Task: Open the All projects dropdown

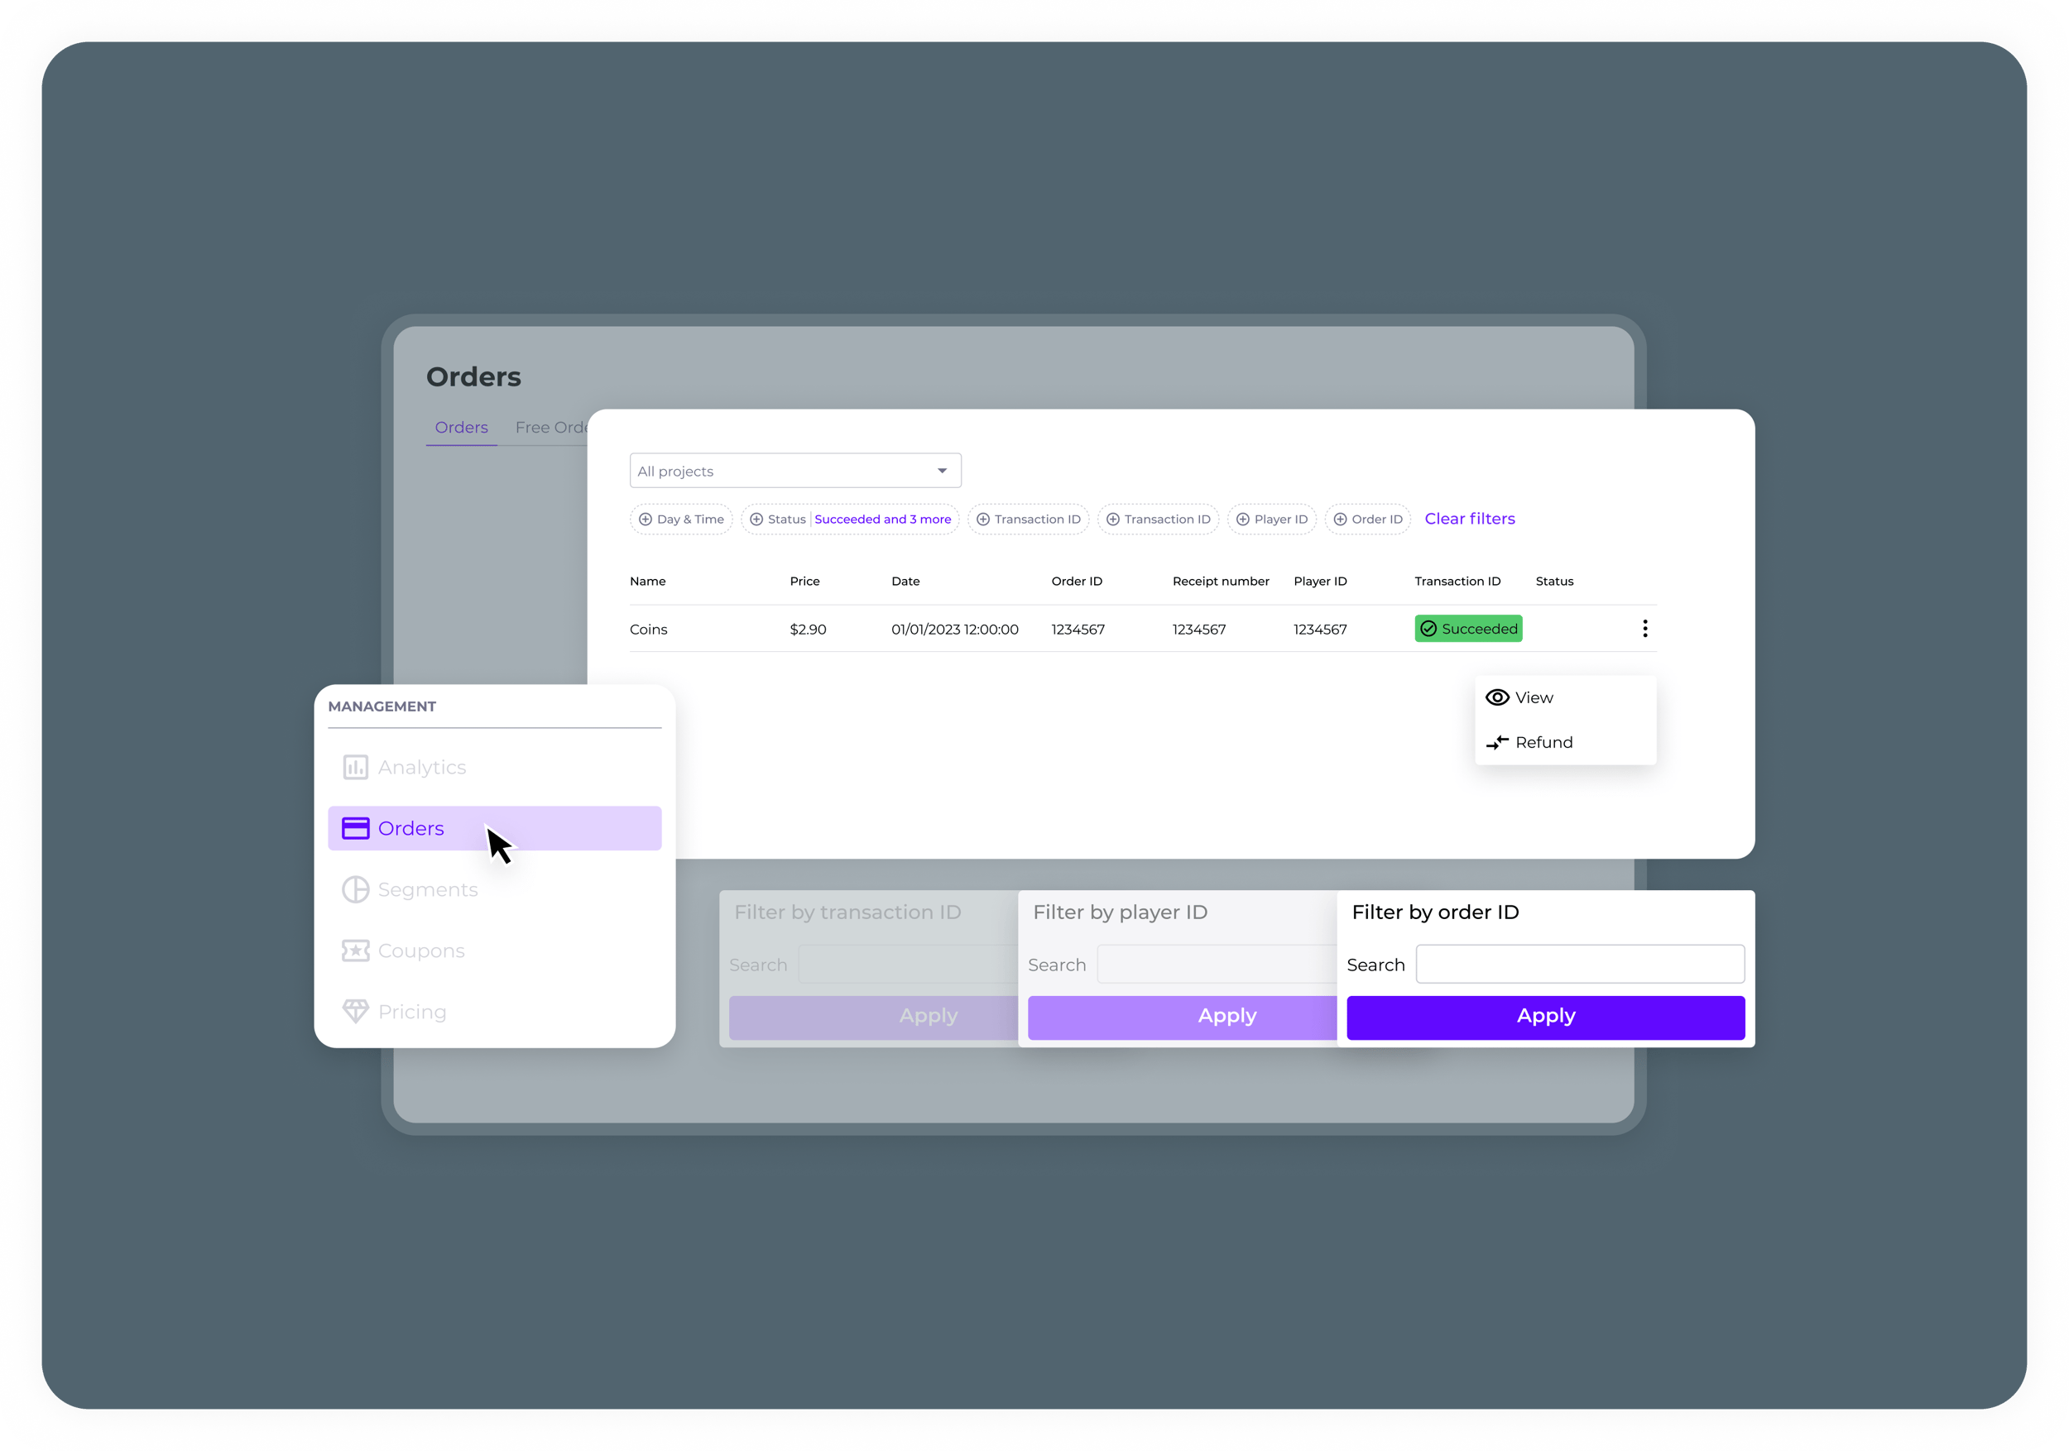Action: [x=794, y=471]
